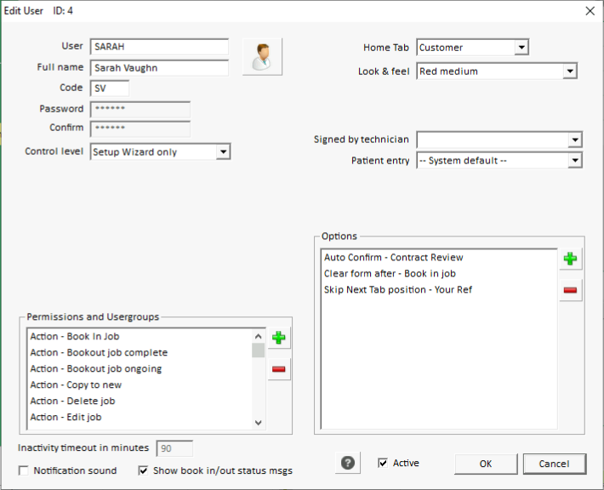Add a new permission with green plus
Viewport: 604px width, 490px height.
coord(278,339)
